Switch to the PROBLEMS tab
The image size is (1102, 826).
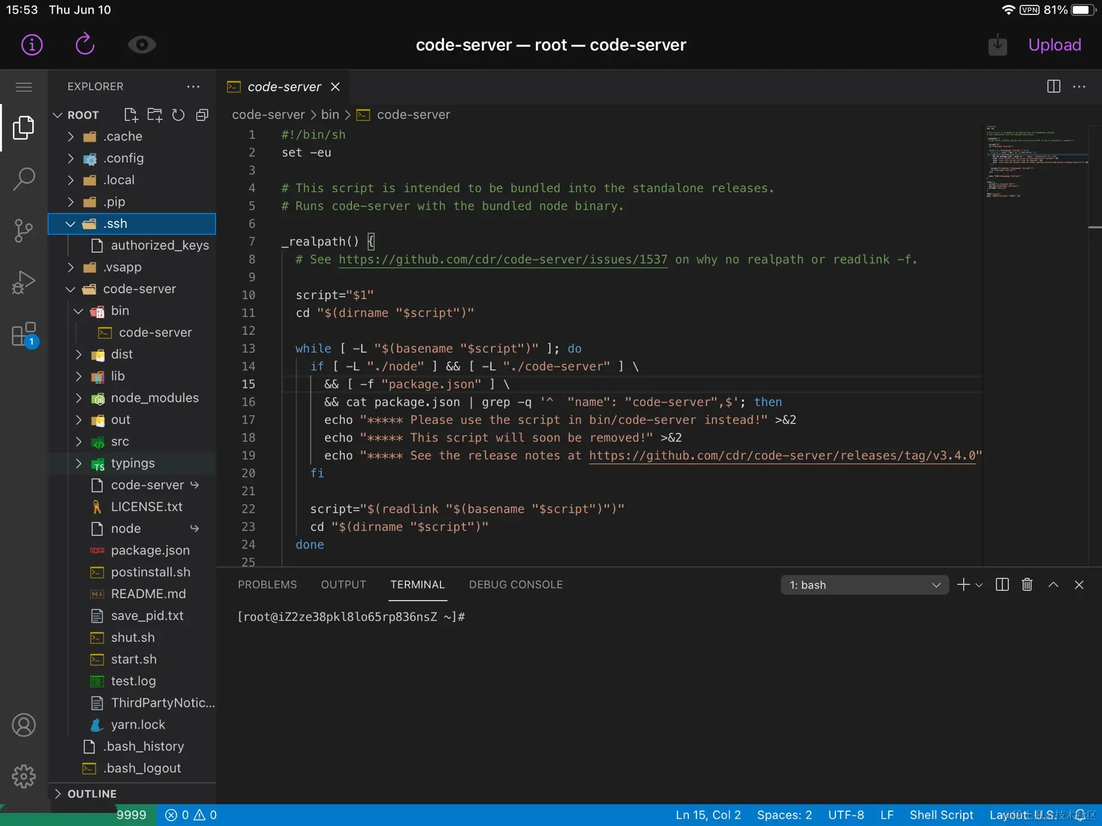coord(267,584)
